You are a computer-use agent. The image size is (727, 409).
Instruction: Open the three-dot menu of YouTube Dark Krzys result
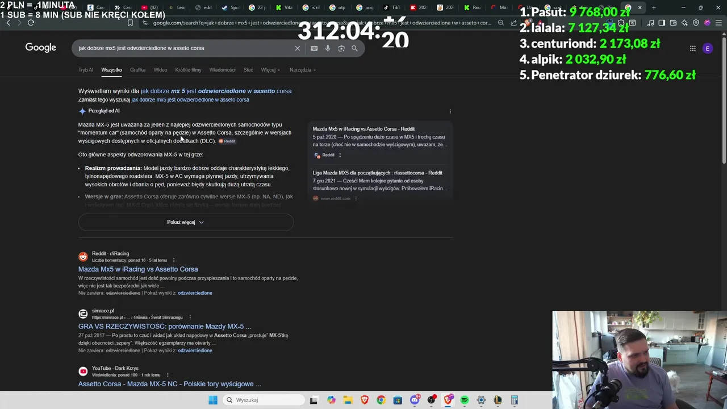click(x=166, y=375)
